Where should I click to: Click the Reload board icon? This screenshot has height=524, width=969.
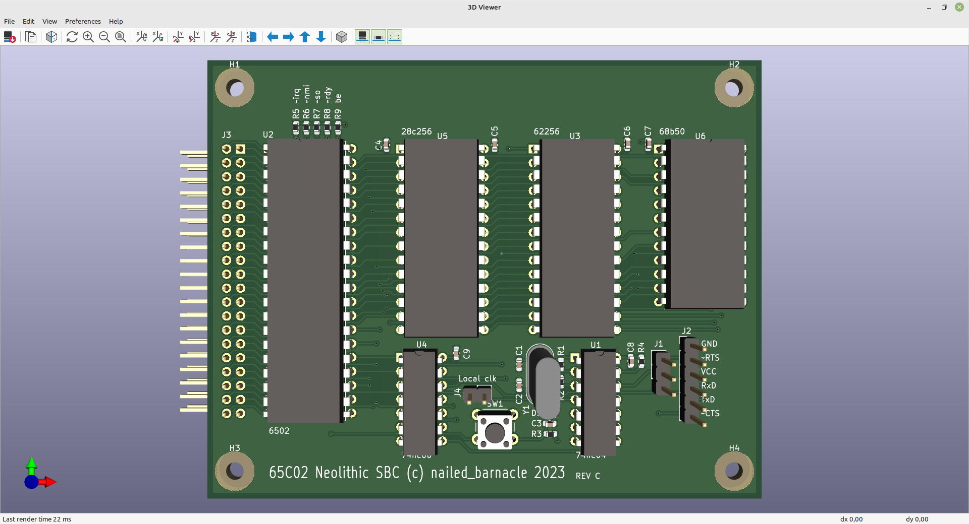point(10,37)
